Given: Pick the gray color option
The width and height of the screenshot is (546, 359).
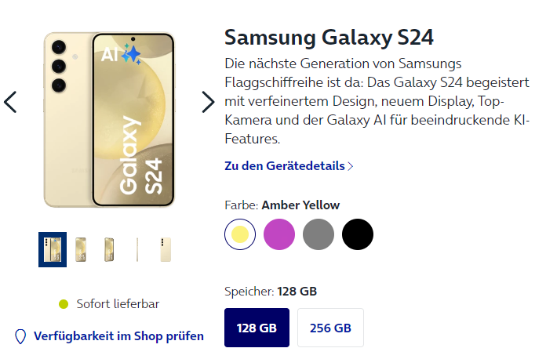Looking at the screenshot, I should coord(318,234).
